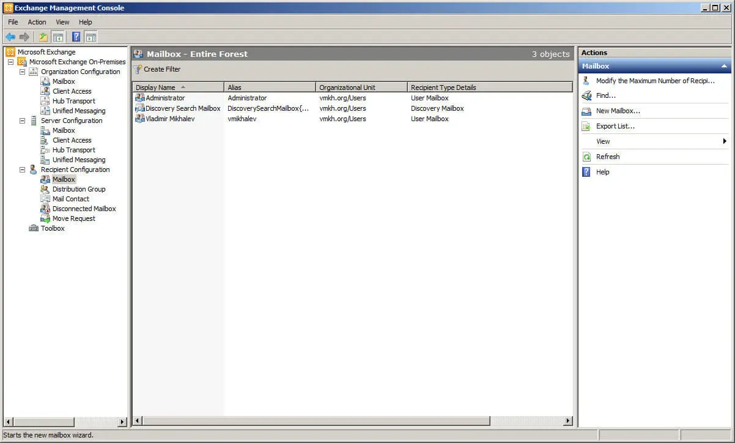Open Client Access under Server Configuration
735x443 pixels.
[72, 140]
